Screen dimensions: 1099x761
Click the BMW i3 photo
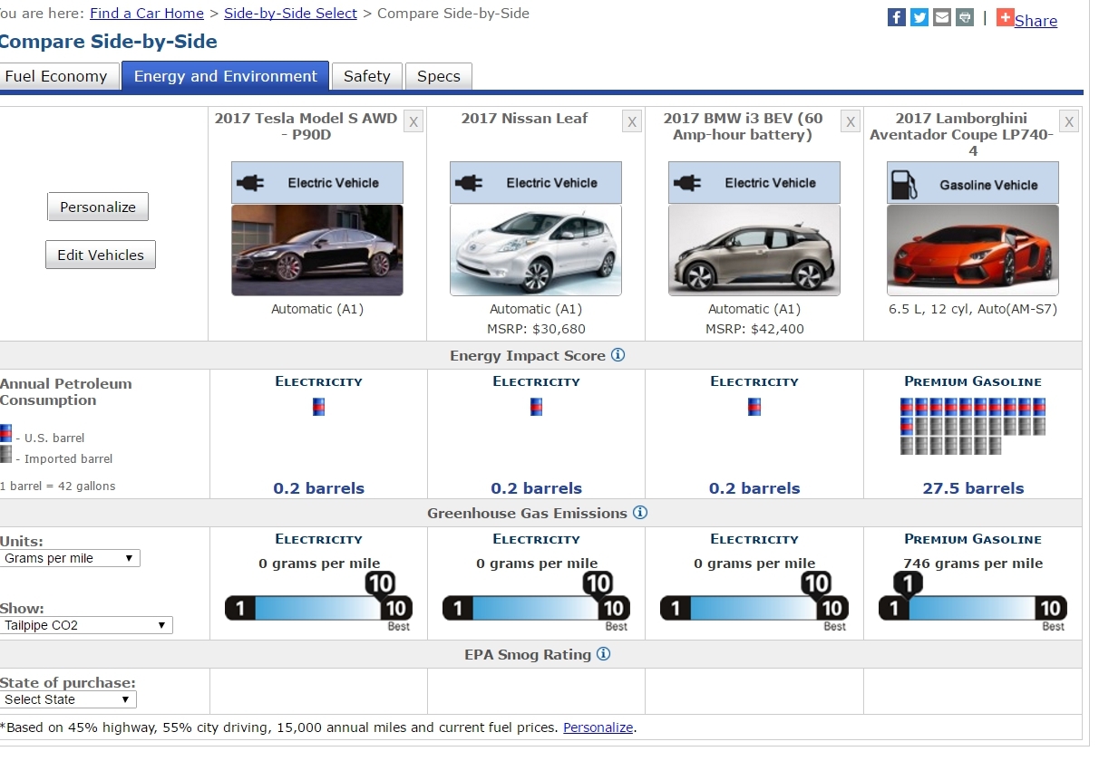pos(754,250)
